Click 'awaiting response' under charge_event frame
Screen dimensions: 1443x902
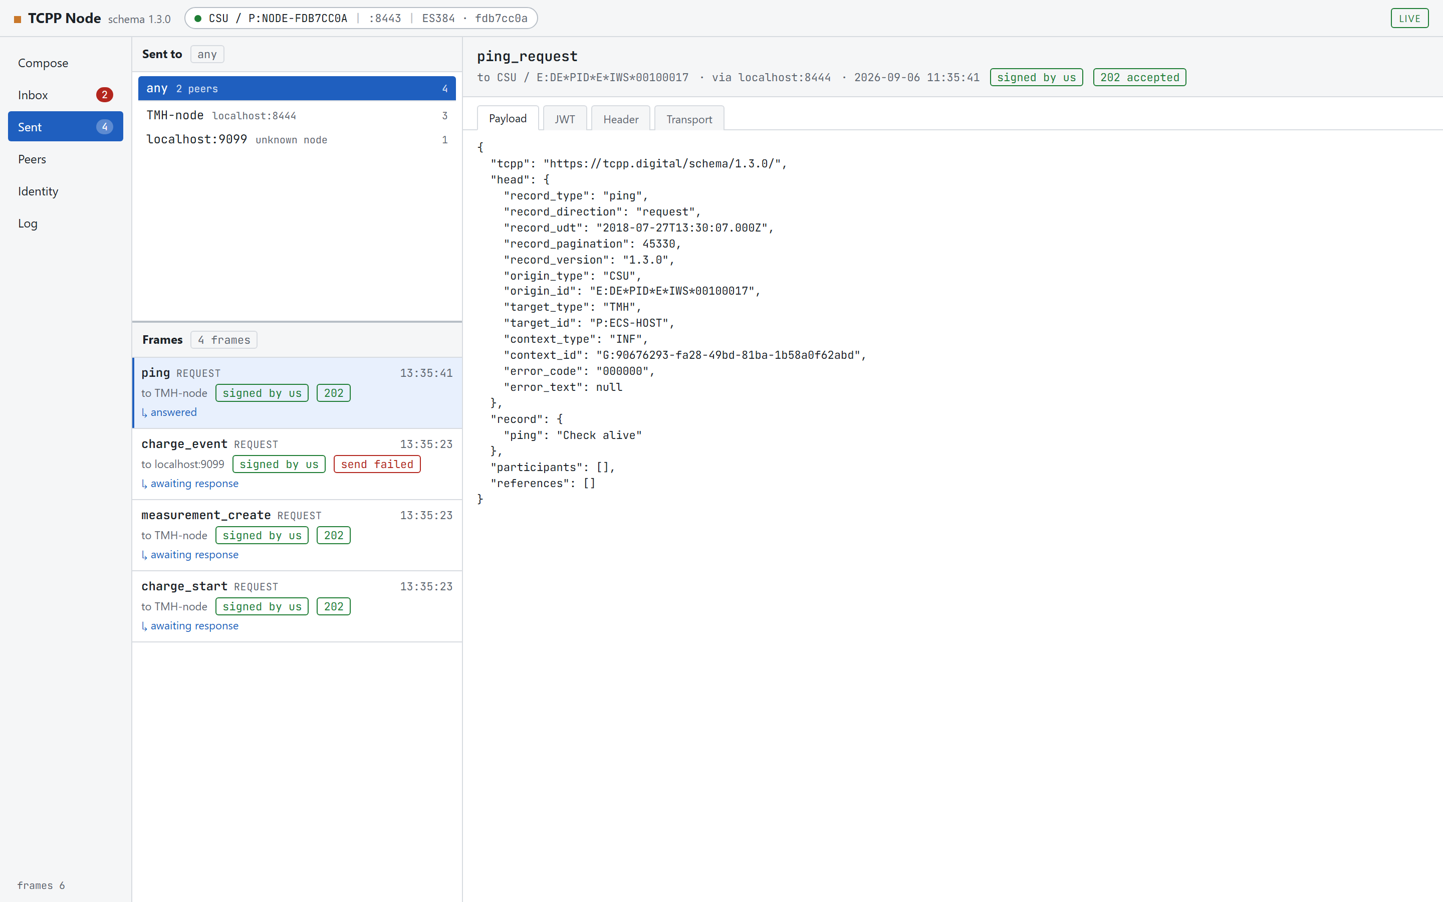(189, 483)
